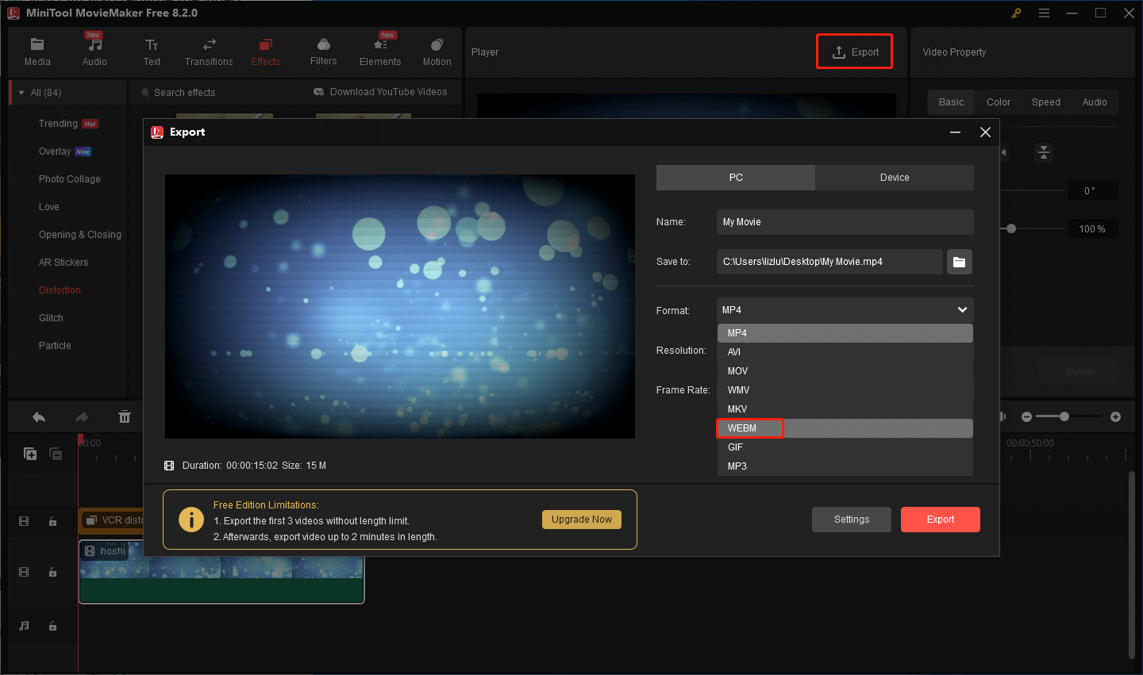Open the hamburger menu in title bar
The image size is (1143, 675).
click(1044, 13)
